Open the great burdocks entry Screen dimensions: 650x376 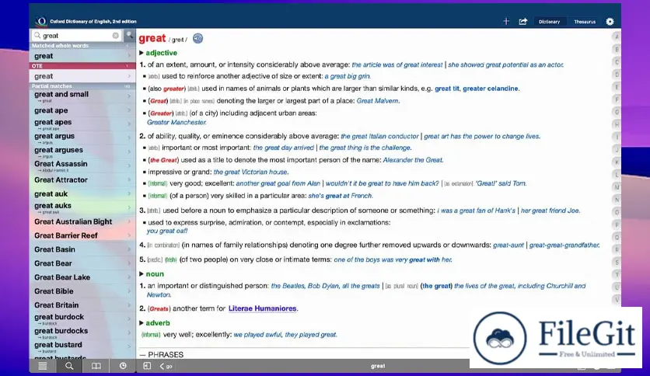point(82,332)
